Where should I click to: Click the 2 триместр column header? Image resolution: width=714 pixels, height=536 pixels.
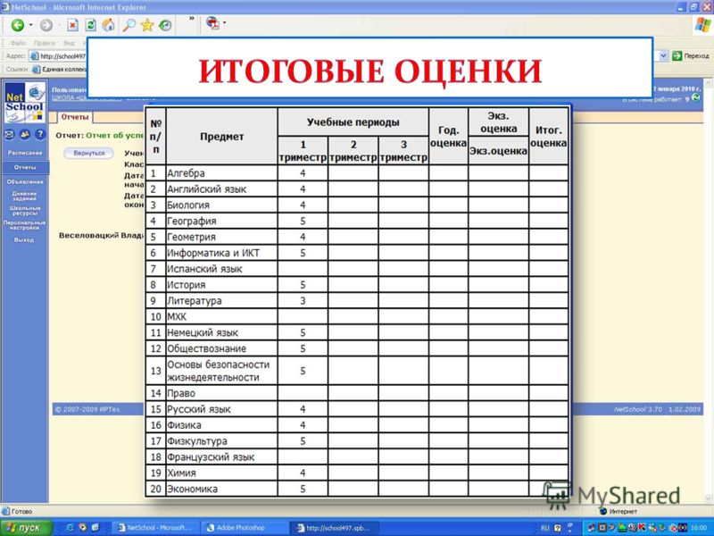[x=353, y=151]
